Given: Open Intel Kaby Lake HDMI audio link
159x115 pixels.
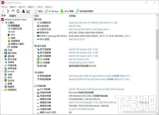Looking at the screenshot, I should point(100,76).
